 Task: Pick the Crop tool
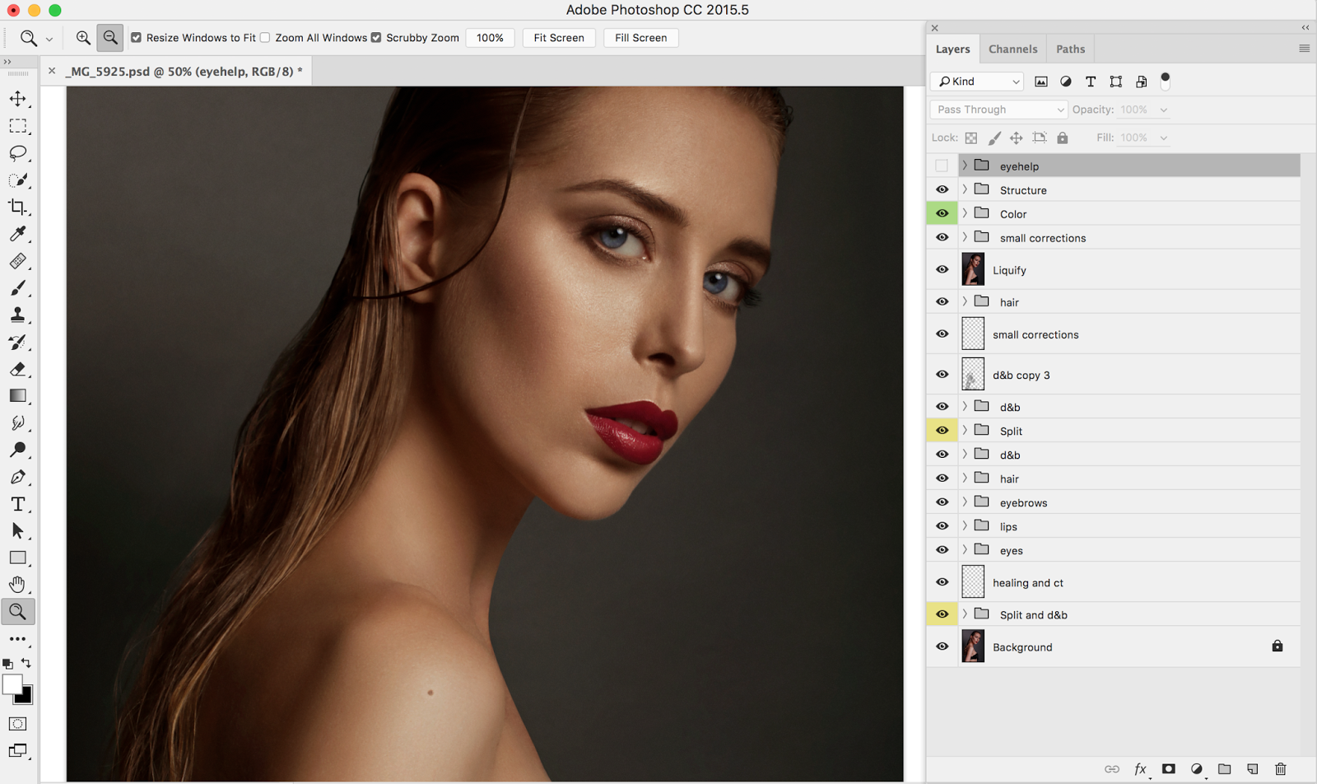17,207
